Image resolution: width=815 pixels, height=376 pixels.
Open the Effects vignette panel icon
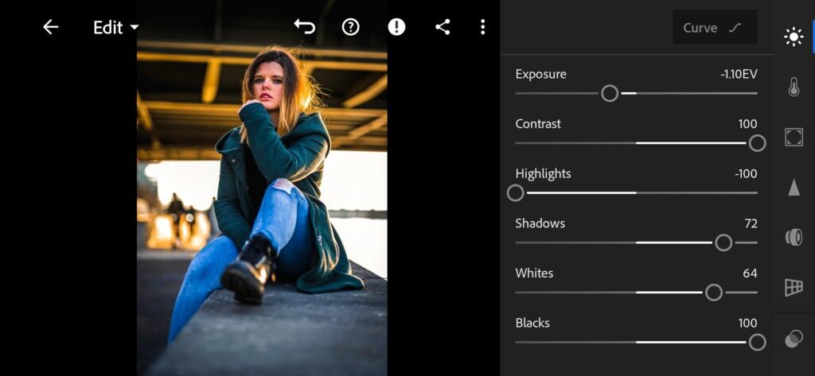point(794,137)
